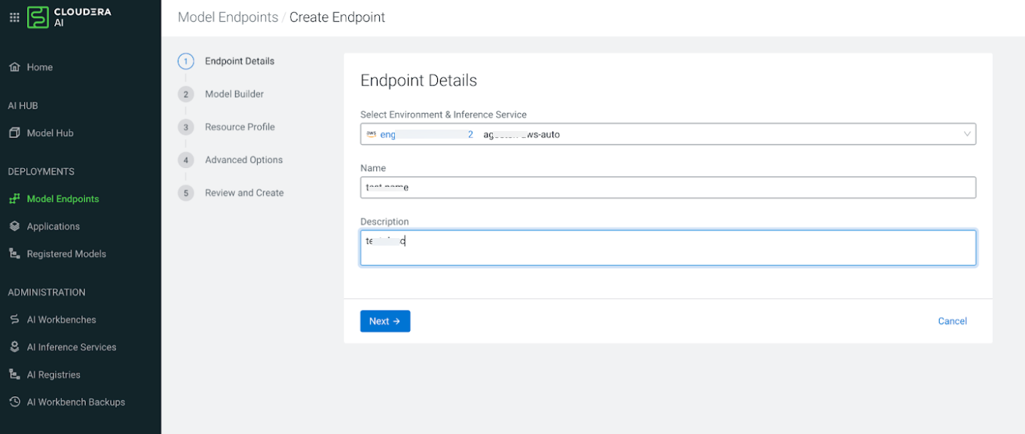
Task: Open Model Endpoints in sidebar
Action: coord(63,199)
